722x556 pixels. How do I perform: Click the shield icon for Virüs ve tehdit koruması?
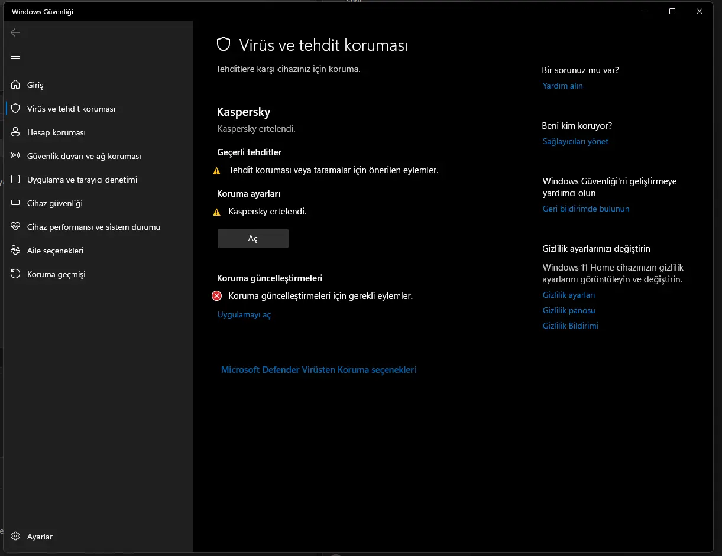coord(16,109)
